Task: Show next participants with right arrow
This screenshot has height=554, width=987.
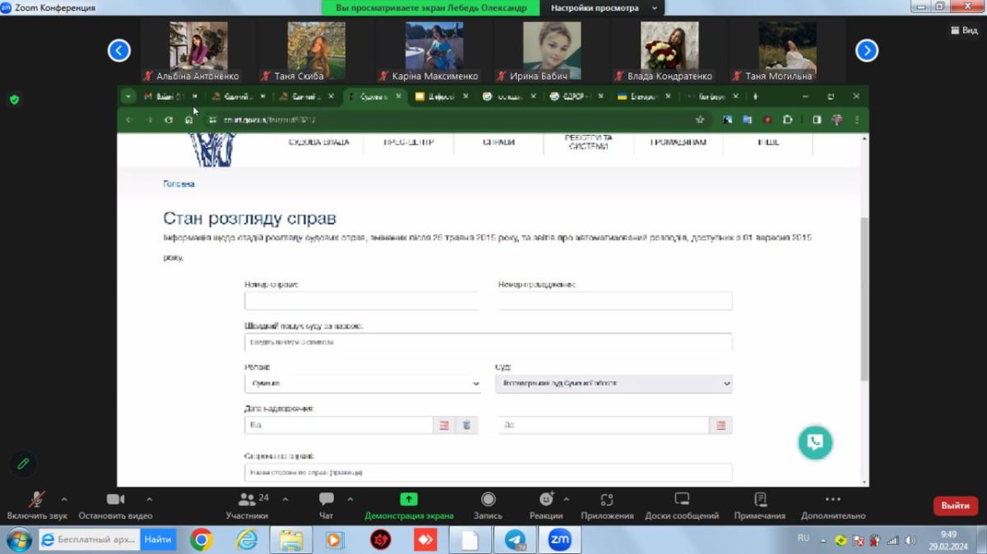Action: pos(866,51)
